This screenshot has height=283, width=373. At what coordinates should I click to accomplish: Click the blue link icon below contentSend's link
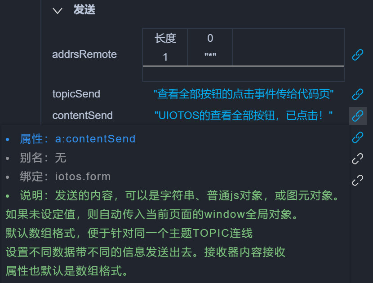click(x=357, y=137)
